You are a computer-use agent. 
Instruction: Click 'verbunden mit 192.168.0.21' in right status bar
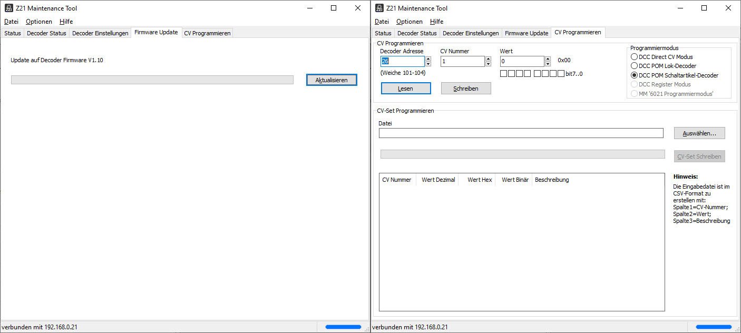[x=410, y=327]
